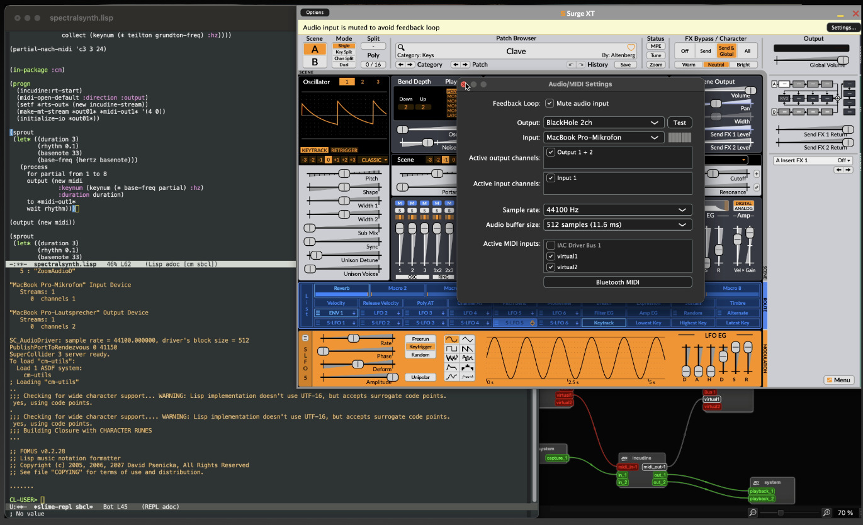The image size is (863, 525).
Task: Toggle the Unipolar LFO switch
Action: pyautogui.click(x=420, y=377)
